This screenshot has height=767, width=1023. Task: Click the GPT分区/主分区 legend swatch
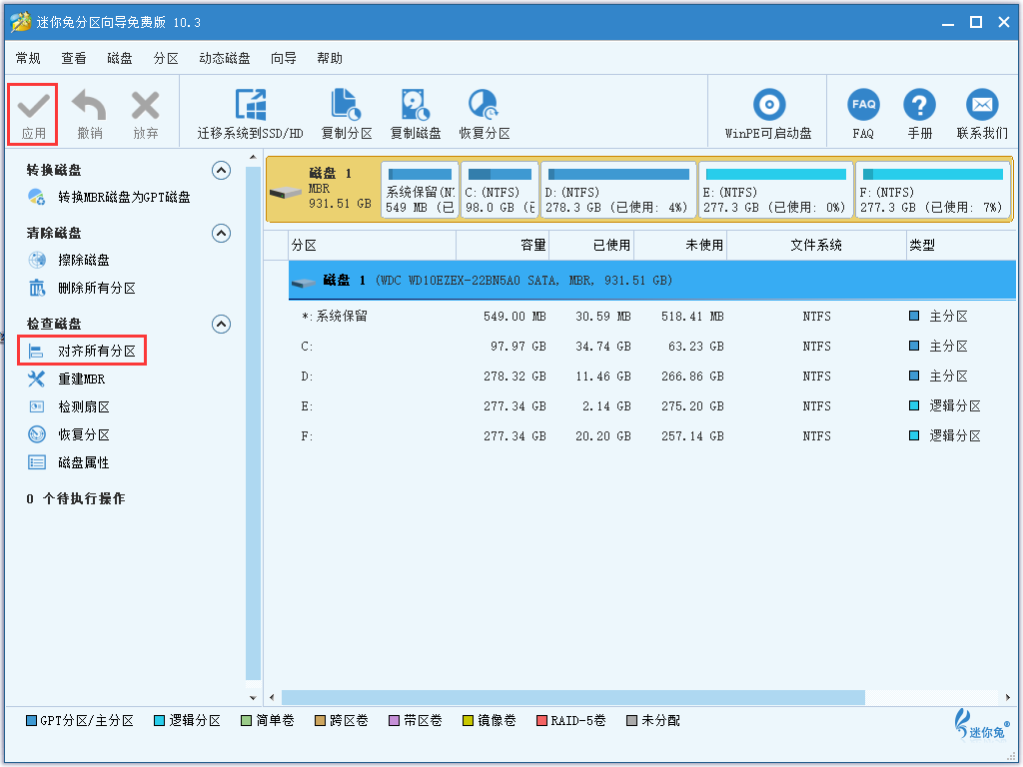(31, 721)
